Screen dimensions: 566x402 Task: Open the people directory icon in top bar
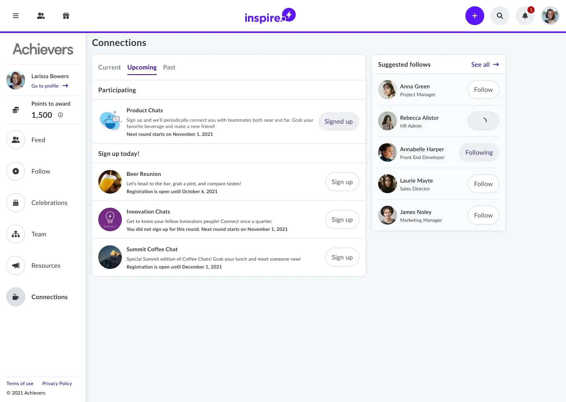41,16
